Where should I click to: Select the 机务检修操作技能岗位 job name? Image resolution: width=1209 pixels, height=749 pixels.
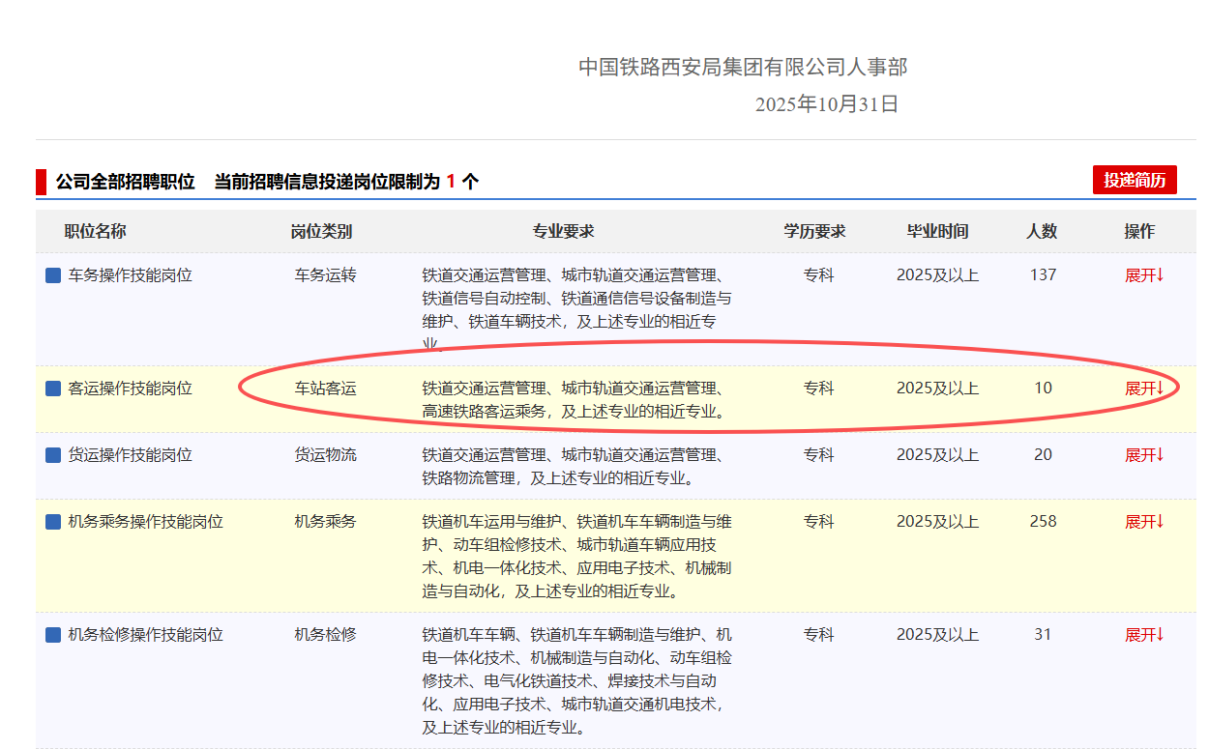[145, 635]
